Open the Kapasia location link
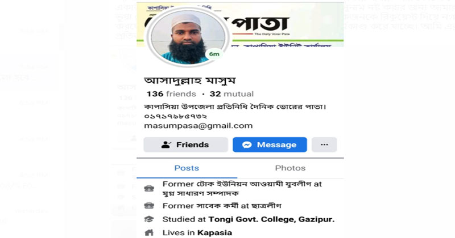Screen dimensions: 455x238 214,232
